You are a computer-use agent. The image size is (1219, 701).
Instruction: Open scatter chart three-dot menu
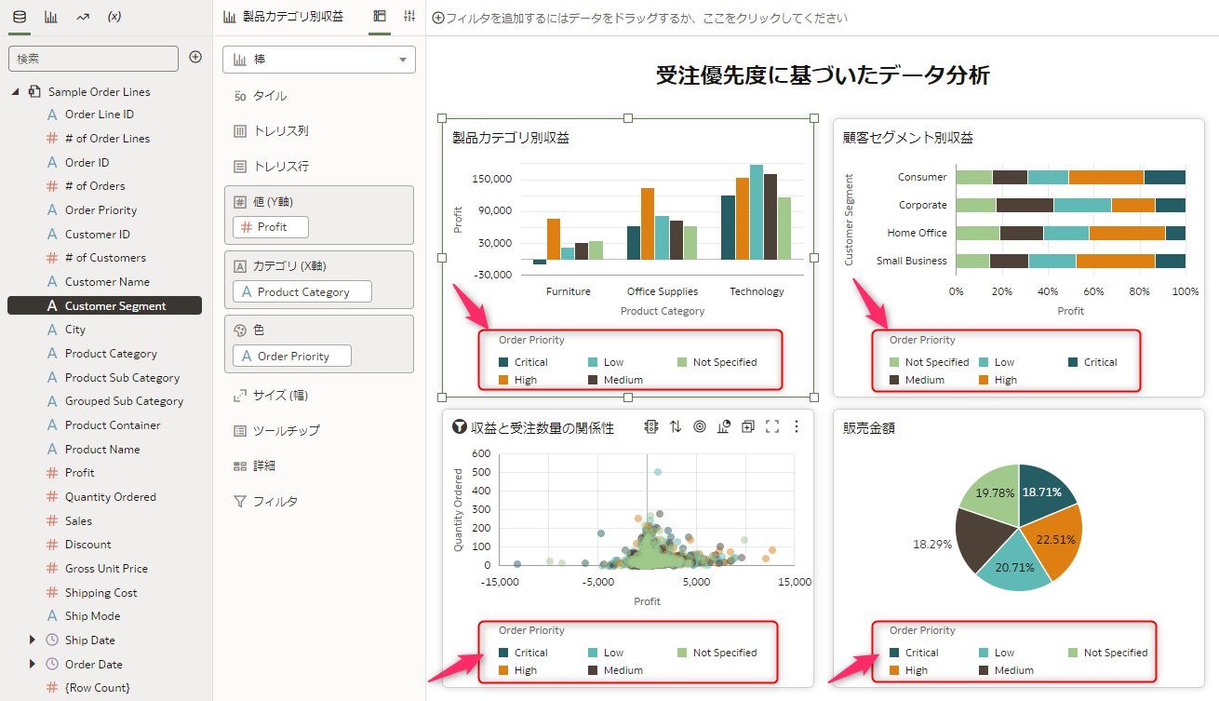coord(796,426)
